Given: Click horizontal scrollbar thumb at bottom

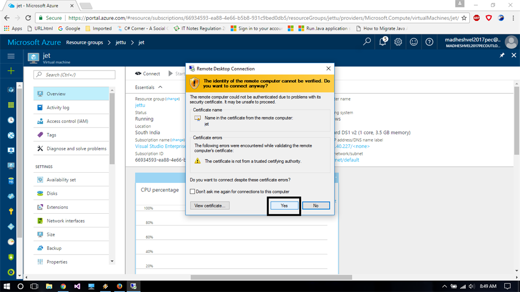Looking at the screenshot, I should click(271, 277).
